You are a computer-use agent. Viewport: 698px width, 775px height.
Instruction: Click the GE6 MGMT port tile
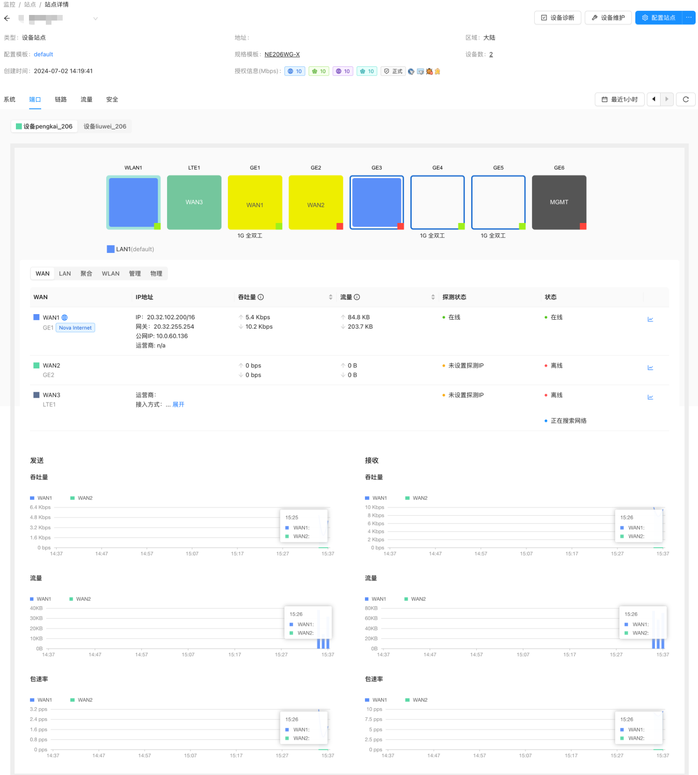[x=559, y=202]
